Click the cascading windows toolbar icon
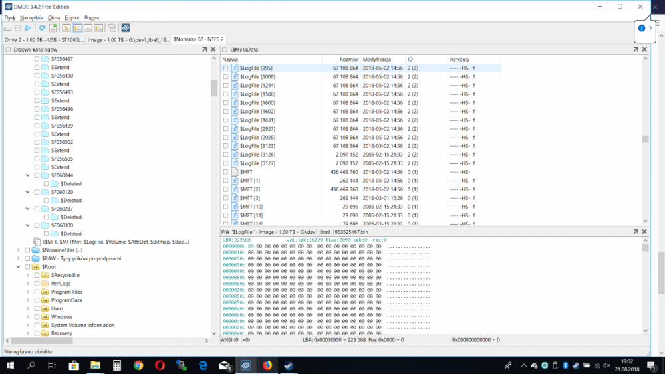The height and width of the screenshot is (374, 665). [x=112, y=28]
